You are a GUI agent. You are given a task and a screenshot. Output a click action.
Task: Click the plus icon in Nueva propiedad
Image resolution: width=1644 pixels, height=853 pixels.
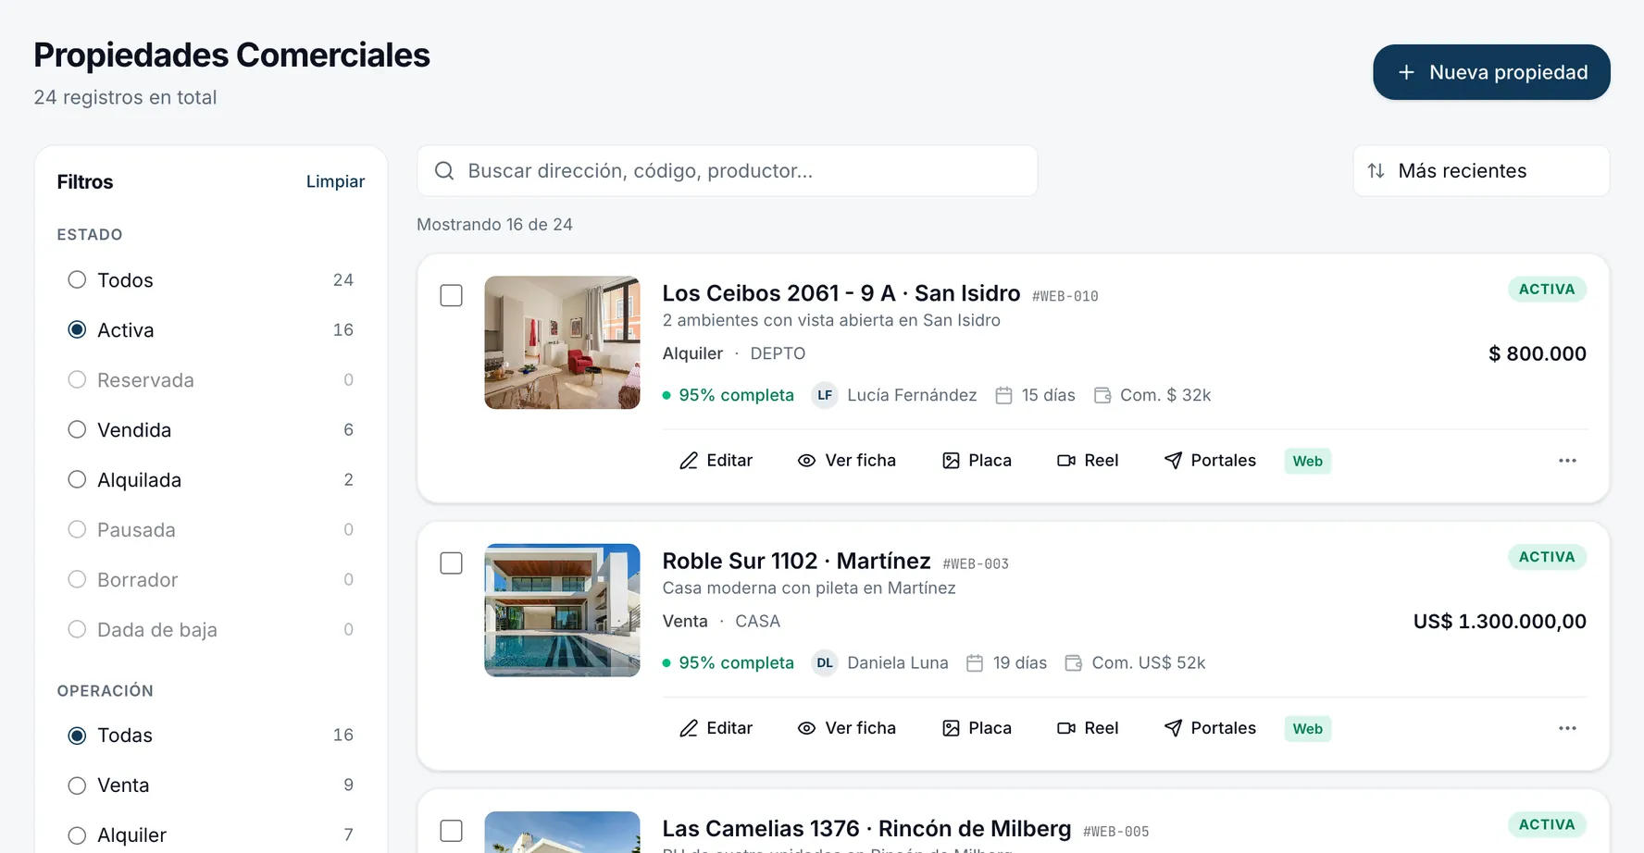pos(1406,72)
